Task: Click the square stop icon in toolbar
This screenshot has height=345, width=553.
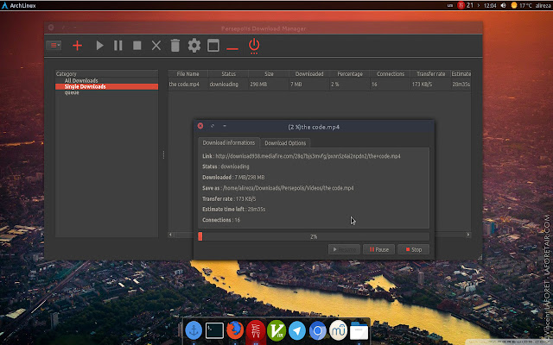Action: [x=137, y=46]
